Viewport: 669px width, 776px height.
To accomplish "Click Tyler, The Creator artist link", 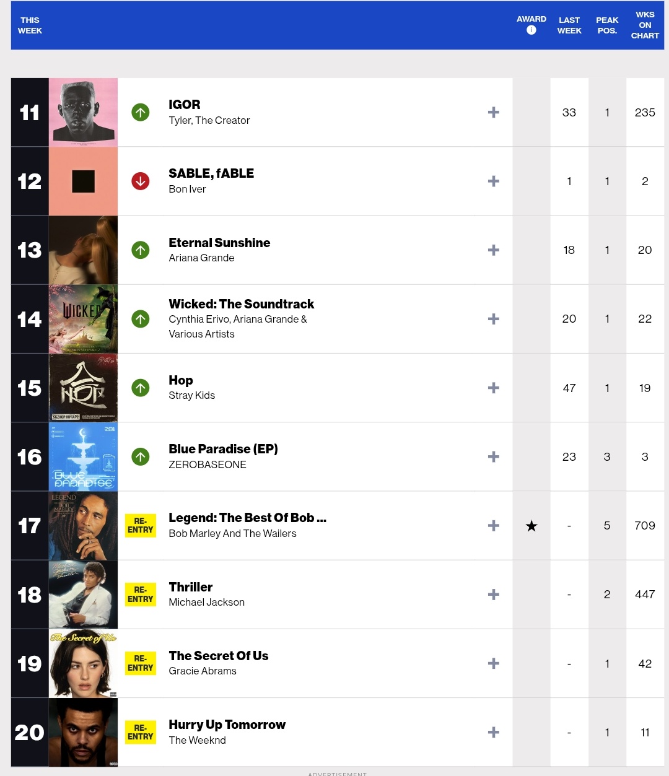I will (x=209, y=120).
